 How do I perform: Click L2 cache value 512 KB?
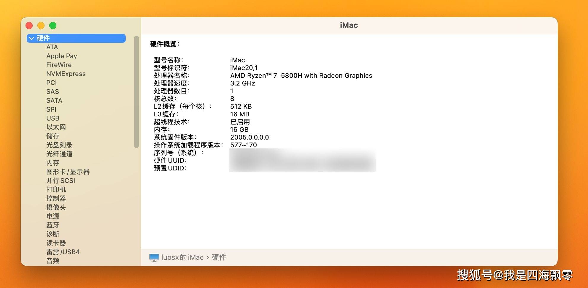click(241, 107)
